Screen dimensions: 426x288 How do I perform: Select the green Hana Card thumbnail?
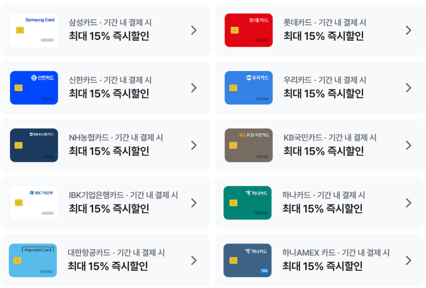248,203
